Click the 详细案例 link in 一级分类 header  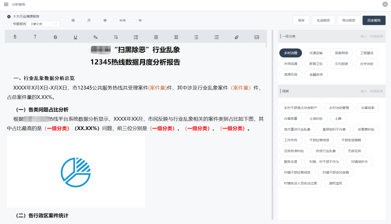(x=376, y=36)
